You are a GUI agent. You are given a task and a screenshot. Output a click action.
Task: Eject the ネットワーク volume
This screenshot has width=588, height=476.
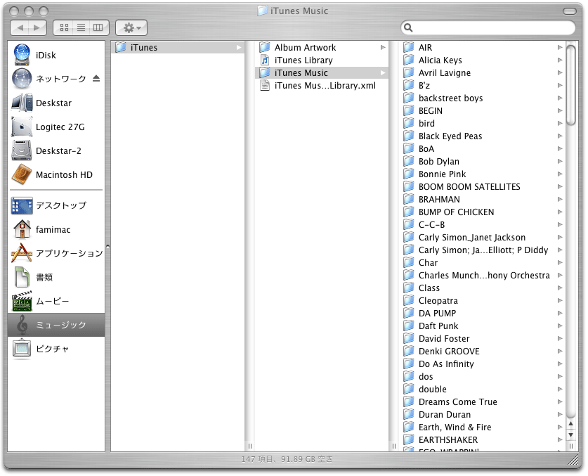point(96,79)
